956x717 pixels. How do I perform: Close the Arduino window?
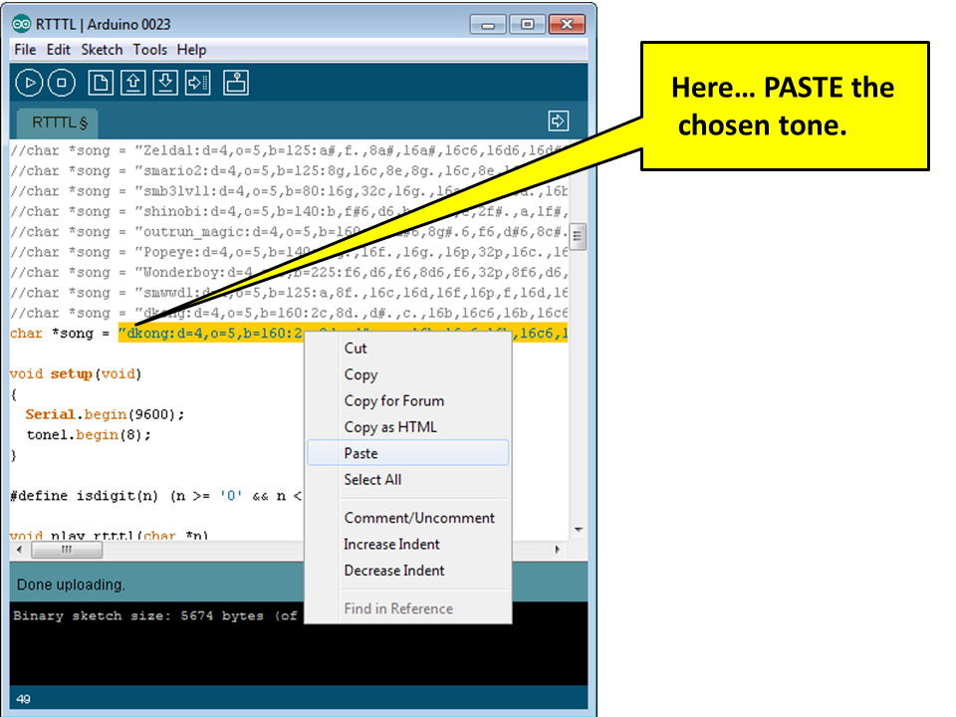pos(567,24)
